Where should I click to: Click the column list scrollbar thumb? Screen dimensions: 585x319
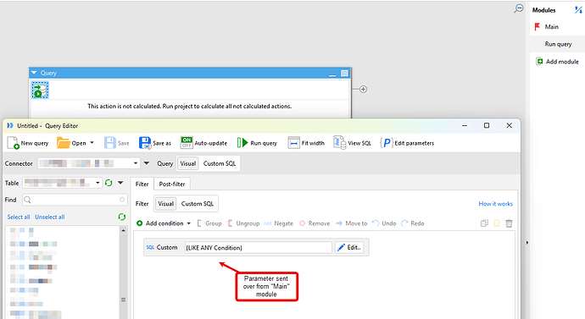click(x=124, y=300)
